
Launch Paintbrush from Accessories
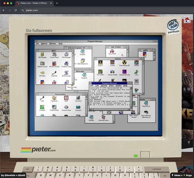pos(54,99)
